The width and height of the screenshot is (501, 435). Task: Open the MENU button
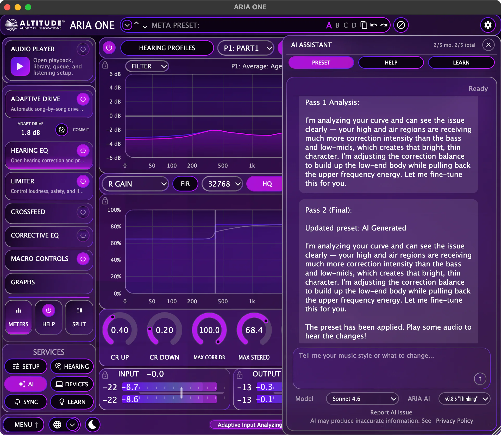pyautogui.click(x=23, y=425)
